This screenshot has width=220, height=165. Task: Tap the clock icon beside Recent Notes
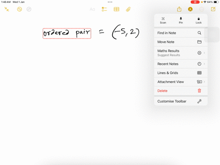point(199,64)
